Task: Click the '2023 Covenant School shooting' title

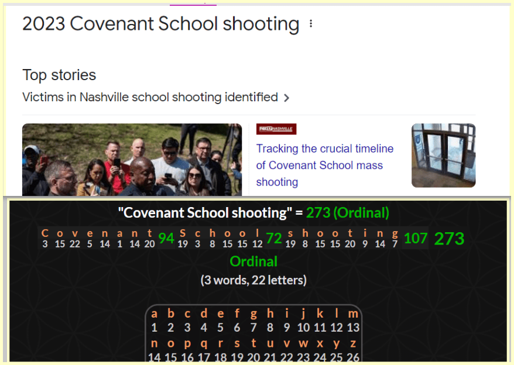Action: [160, 24]
